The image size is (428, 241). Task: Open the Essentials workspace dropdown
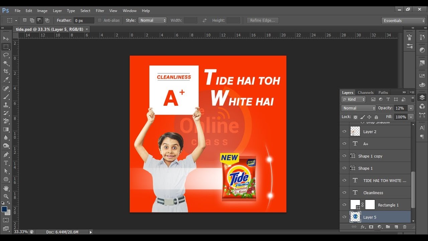tap(403, 20)
